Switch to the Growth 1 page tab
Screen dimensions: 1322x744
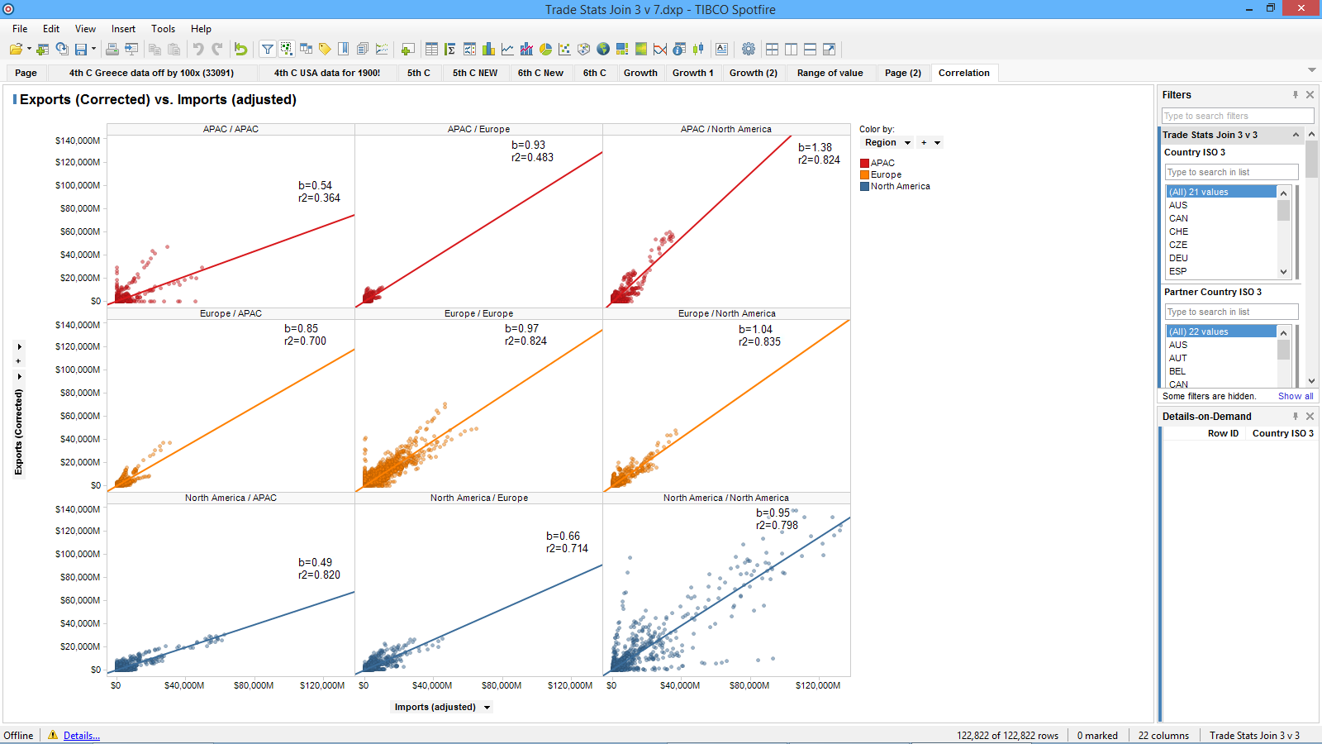[692, 73]
